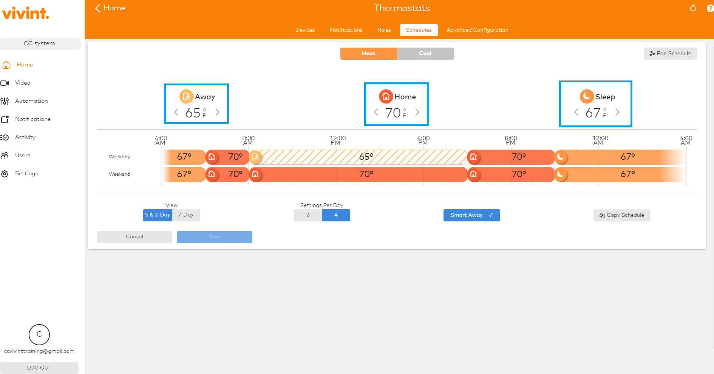
Task: Set Settings Per Day to 2
Action: click(308, 215)
